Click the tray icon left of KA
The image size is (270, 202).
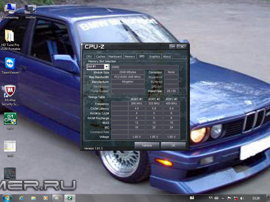(x=192, y=198)
